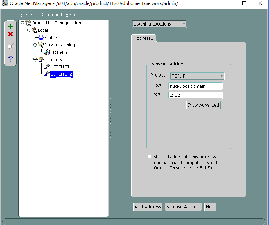
Task: Select listener2 under Service Naming
Action: tap(59, 52)
